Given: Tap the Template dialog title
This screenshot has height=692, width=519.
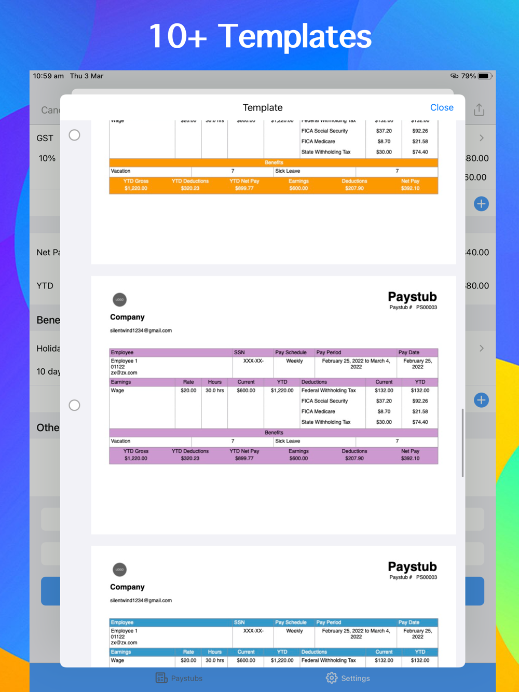Looking at the screenshot, I should (263, 107).
